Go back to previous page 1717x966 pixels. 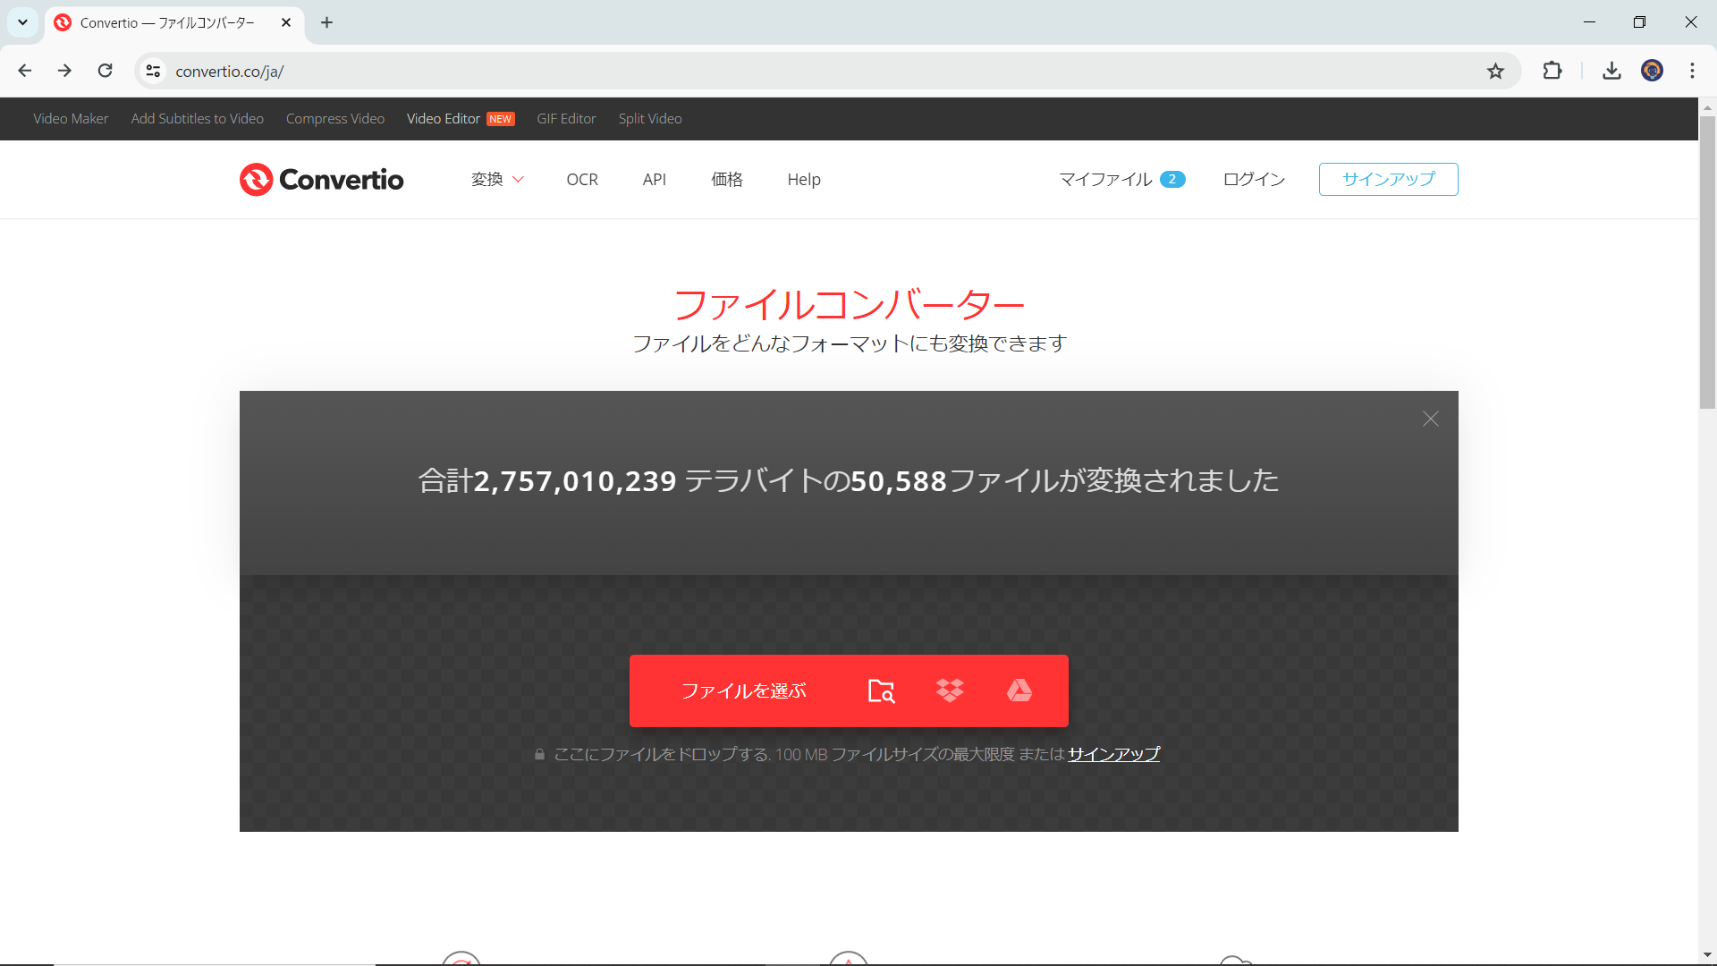(x=25, y=71)
